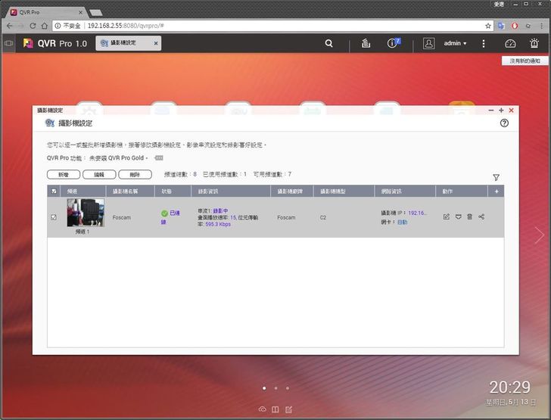
Task: Click edit icon in Foscam row
Action: click(446, 217)
